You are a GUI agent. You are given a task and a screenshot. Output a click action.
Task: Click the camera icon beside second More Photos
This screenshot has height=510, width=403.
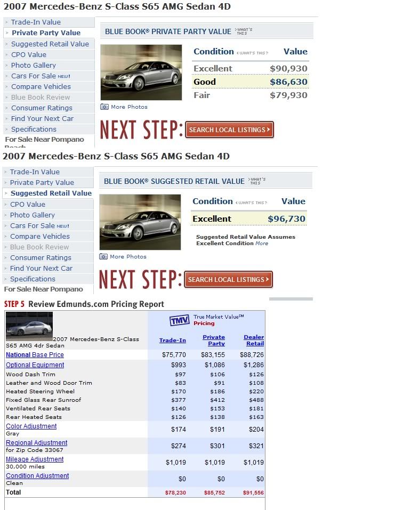pos(103,257)
